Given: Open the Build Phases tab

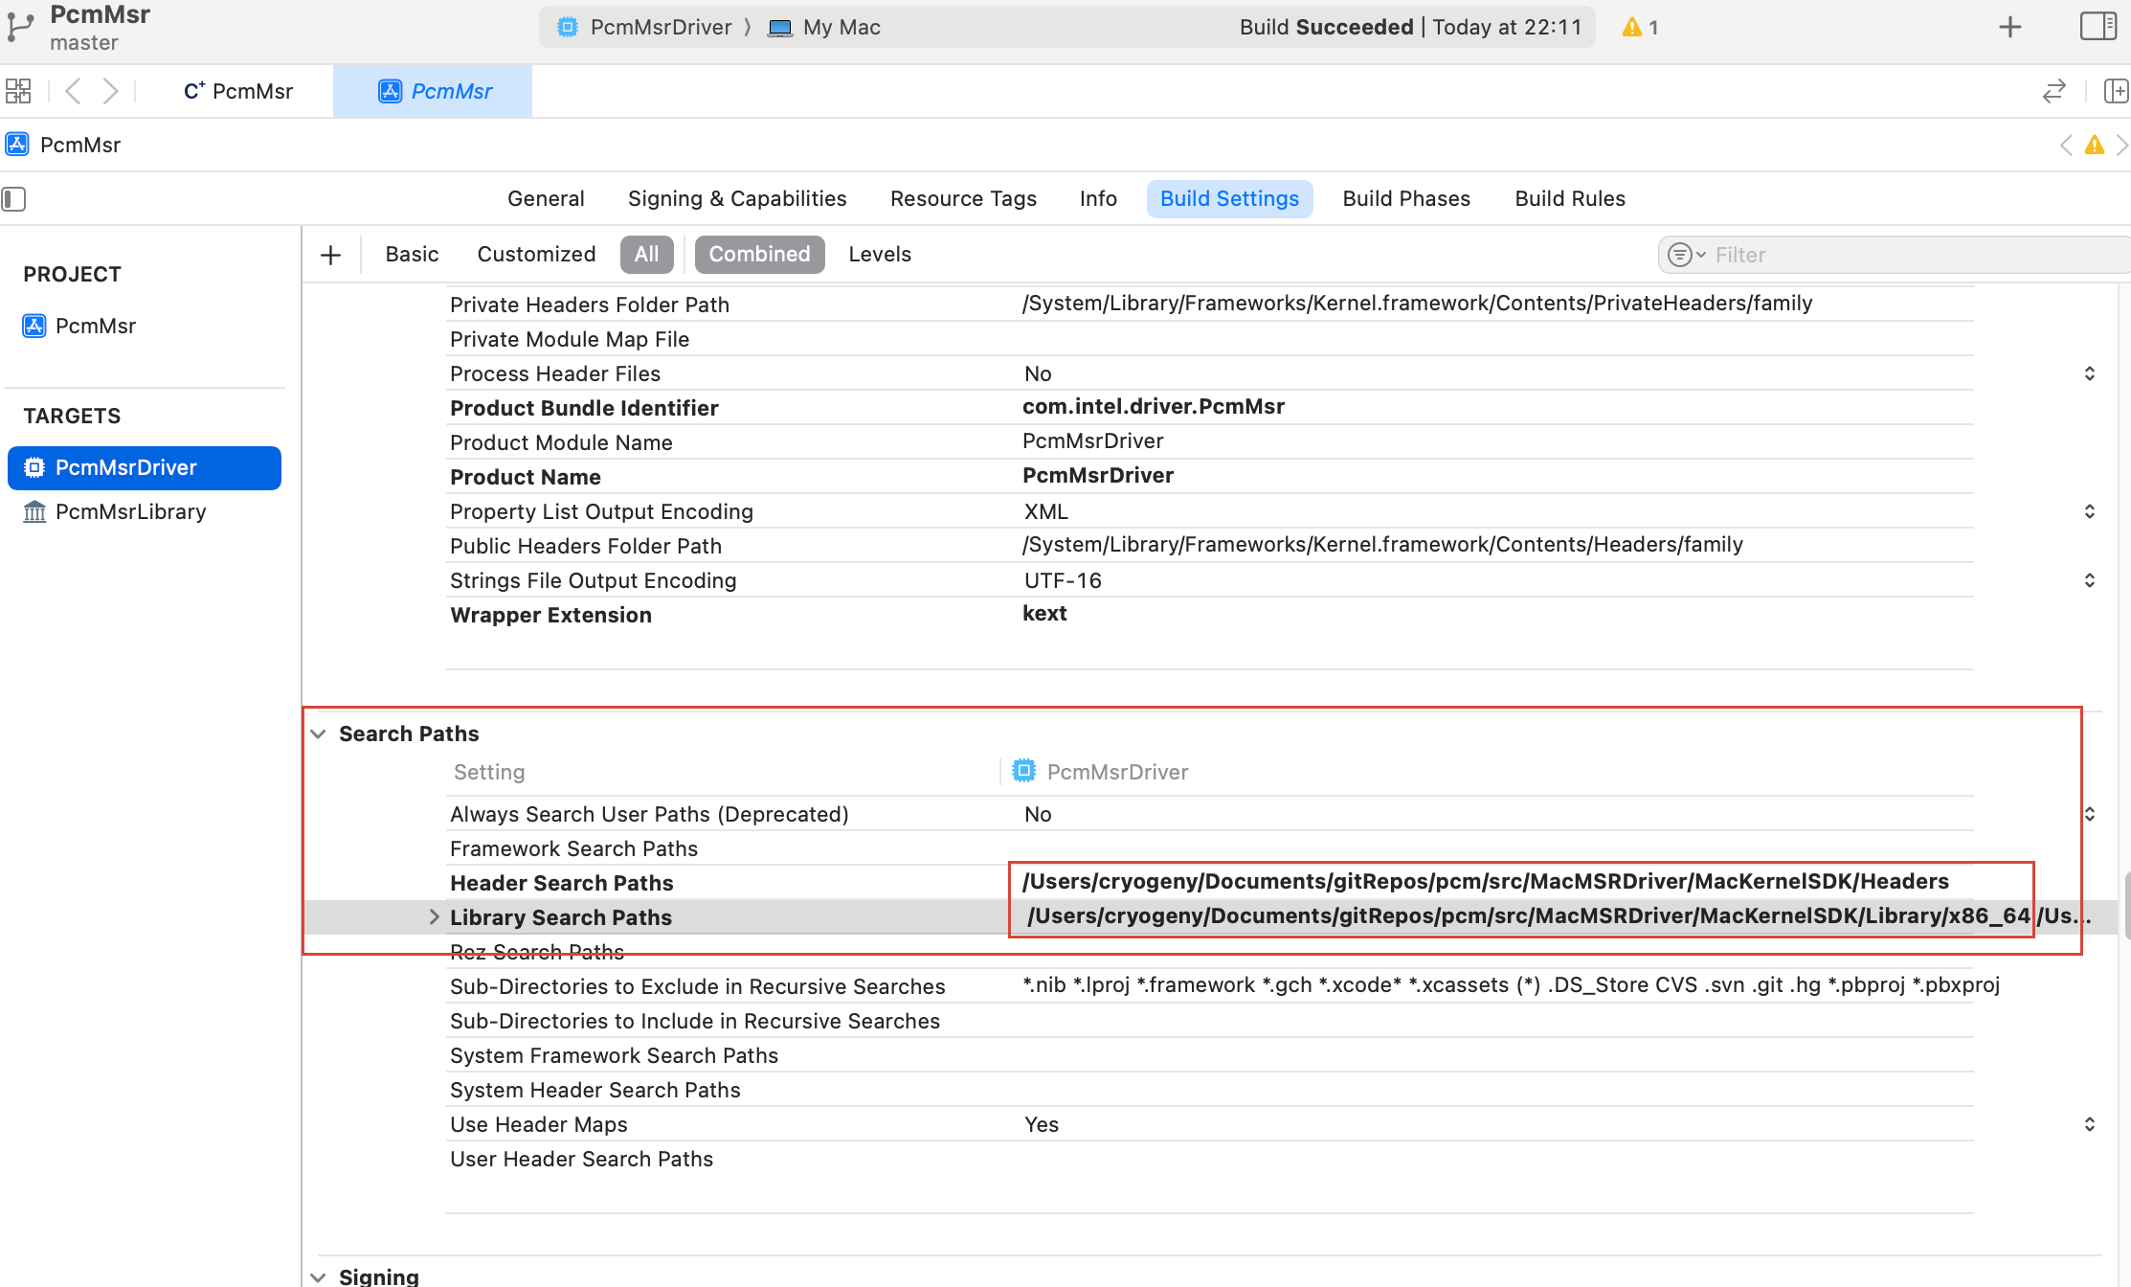Looking at the screenshot, I should pos(1406,198).
